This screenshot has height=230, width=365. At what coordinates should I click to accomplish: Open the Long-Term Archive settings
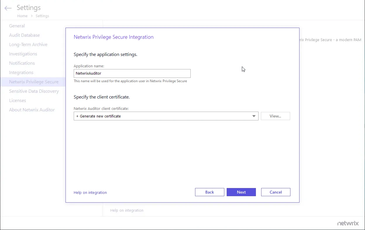pos(28,44)
